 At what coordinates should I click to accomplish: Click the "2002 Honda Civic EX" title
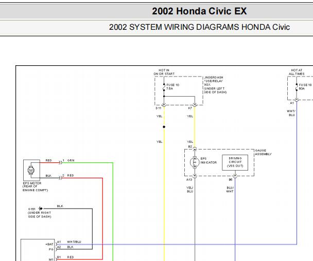[199, 11]
